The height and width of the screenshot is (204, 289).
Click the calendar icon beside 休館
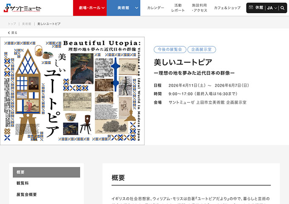(251, 7)
